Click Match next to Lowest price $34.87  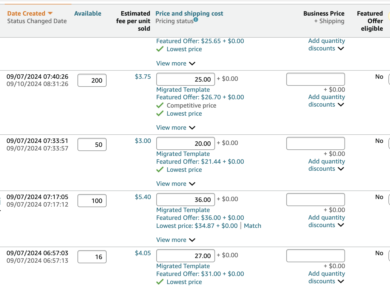[x=252, y=226]
